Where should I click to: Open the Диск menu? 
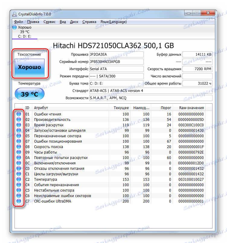pos(74,22)
